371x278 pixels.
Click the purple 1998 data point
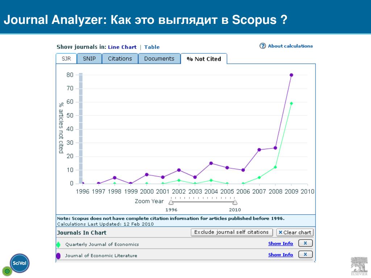(115, 178)
